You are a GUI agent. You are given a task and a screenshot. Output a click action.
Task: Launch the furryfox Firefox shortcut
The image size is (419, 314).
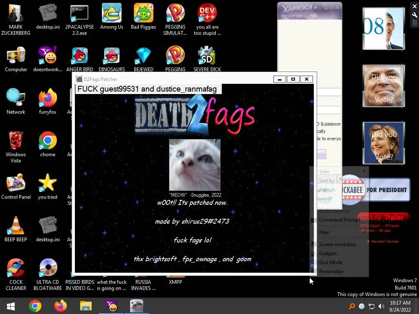[x=48, y=101]
